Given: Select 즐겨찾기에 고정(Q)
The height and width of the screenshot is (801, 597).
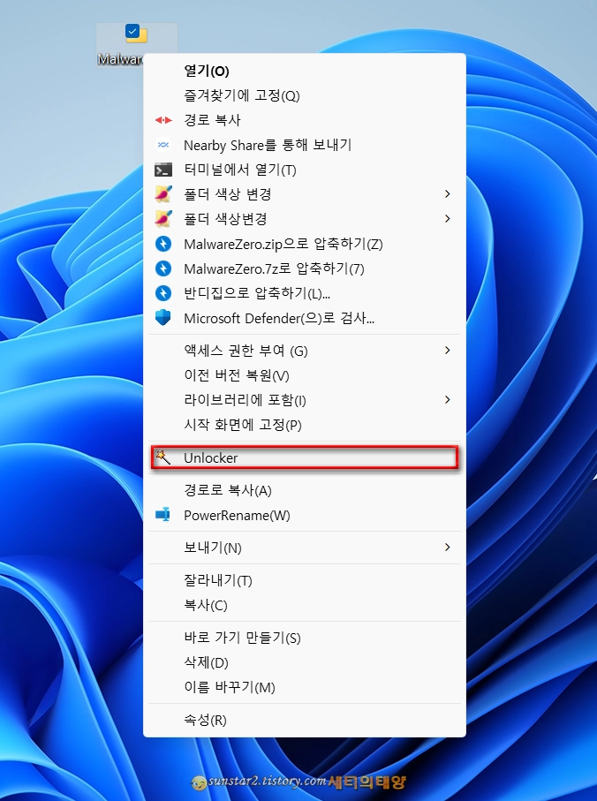Looking at the screenshot, I should 305,95.
